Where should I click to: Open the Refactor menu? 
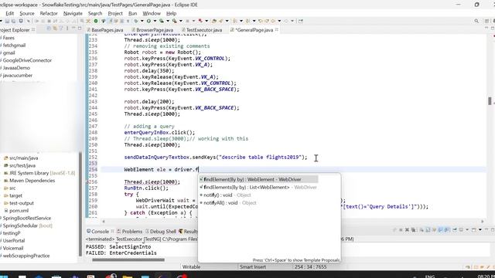click(49, 14)
